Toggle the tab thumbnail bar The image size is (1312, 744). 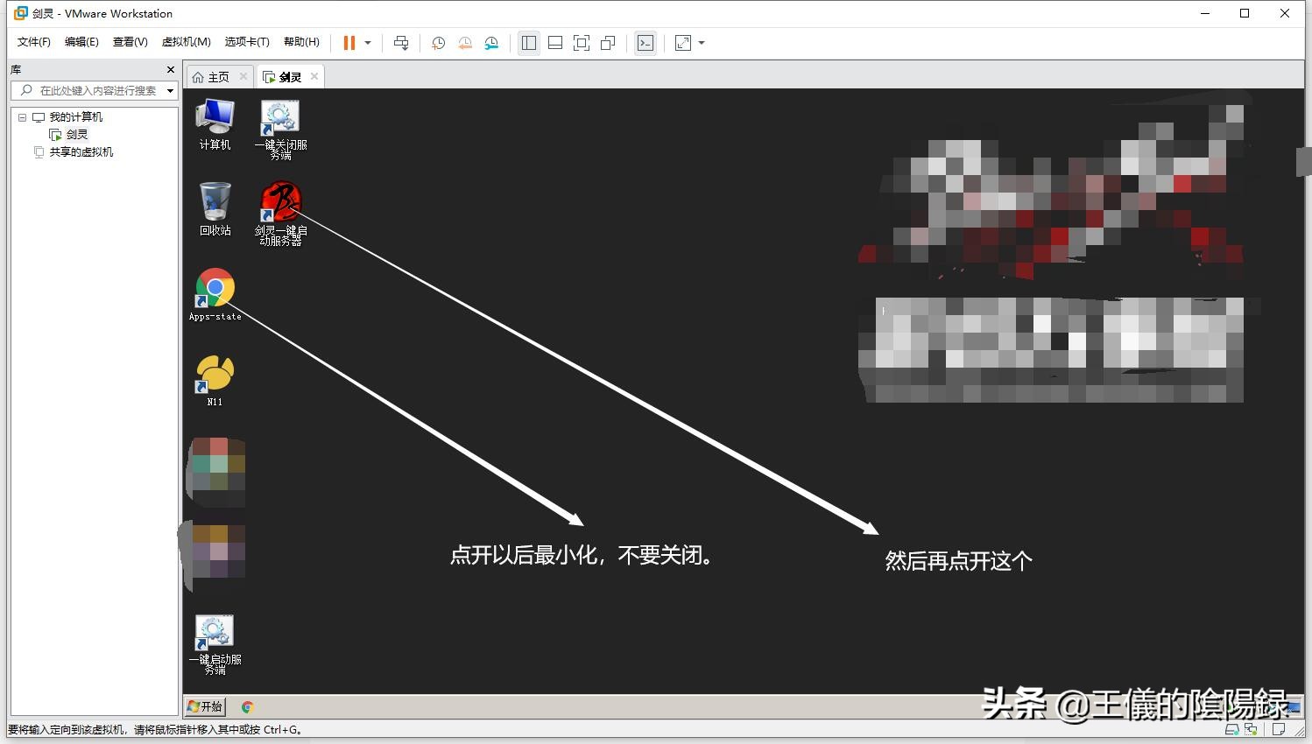[x=554, y=42]
